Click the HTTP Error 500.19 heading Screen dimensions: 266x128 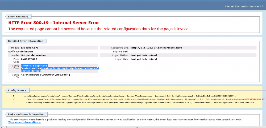[53, 23]
